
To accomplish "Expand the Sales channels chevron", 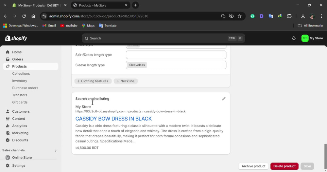I will (x=56, y=151).
